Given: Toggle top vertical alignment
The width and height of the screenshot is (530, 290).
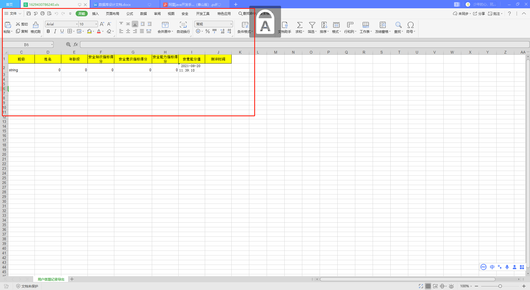Looking at the screenshot, I should [121, 24].
